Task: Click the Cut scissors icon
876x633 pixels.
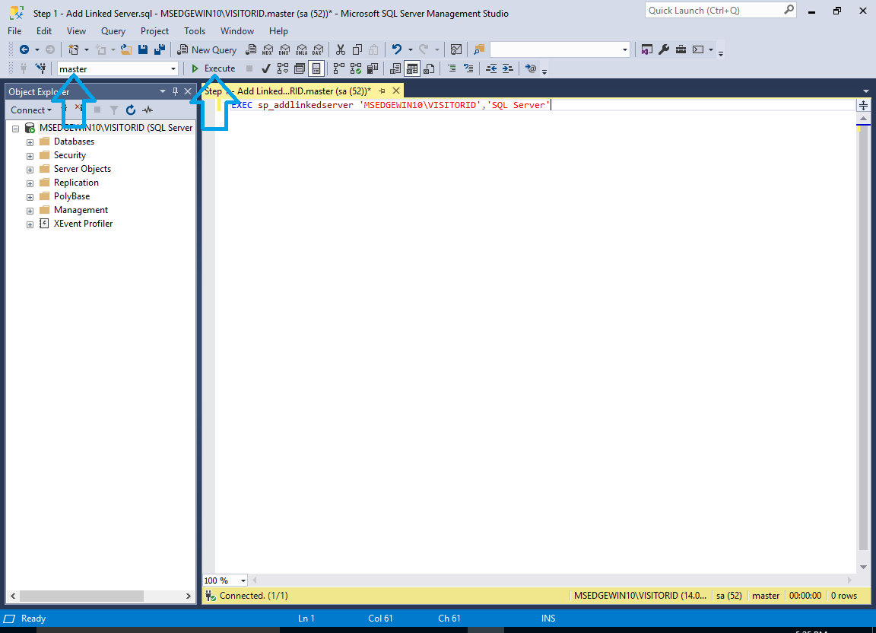Action: coord(340,49)
